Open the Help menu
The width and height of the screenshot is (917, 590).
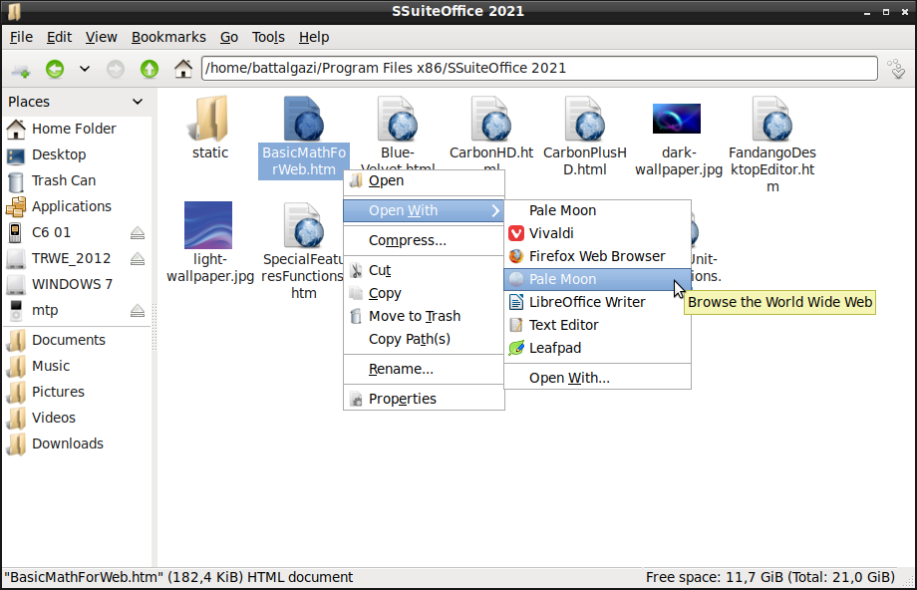(314, 38)
